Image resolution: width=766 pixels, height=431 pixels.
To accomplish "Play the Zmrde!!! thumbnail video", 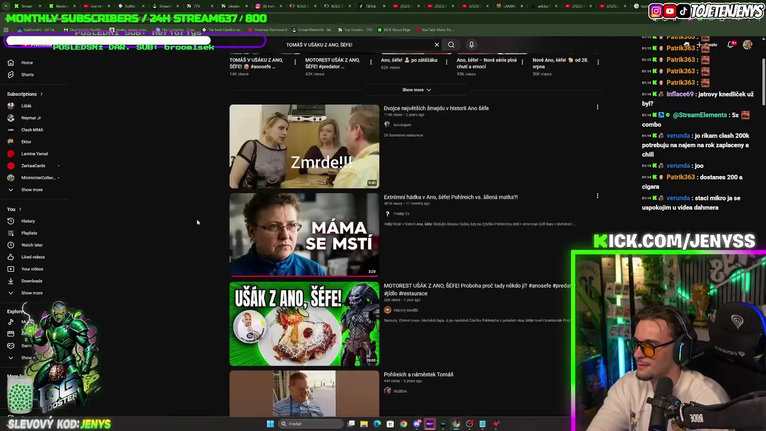I will click(304, 146).
